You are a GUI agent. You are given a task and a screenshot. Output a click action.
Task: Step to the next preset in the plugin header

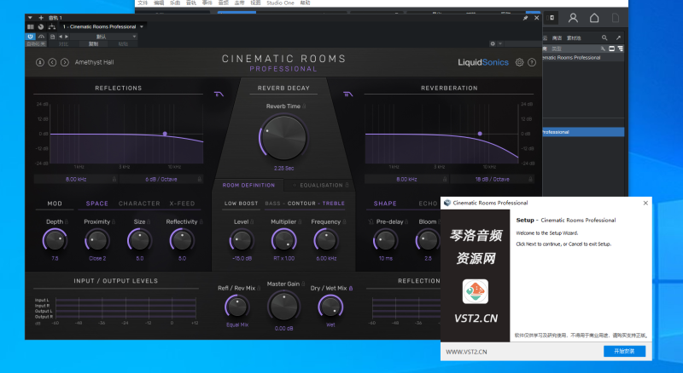[x=67, y=37]
